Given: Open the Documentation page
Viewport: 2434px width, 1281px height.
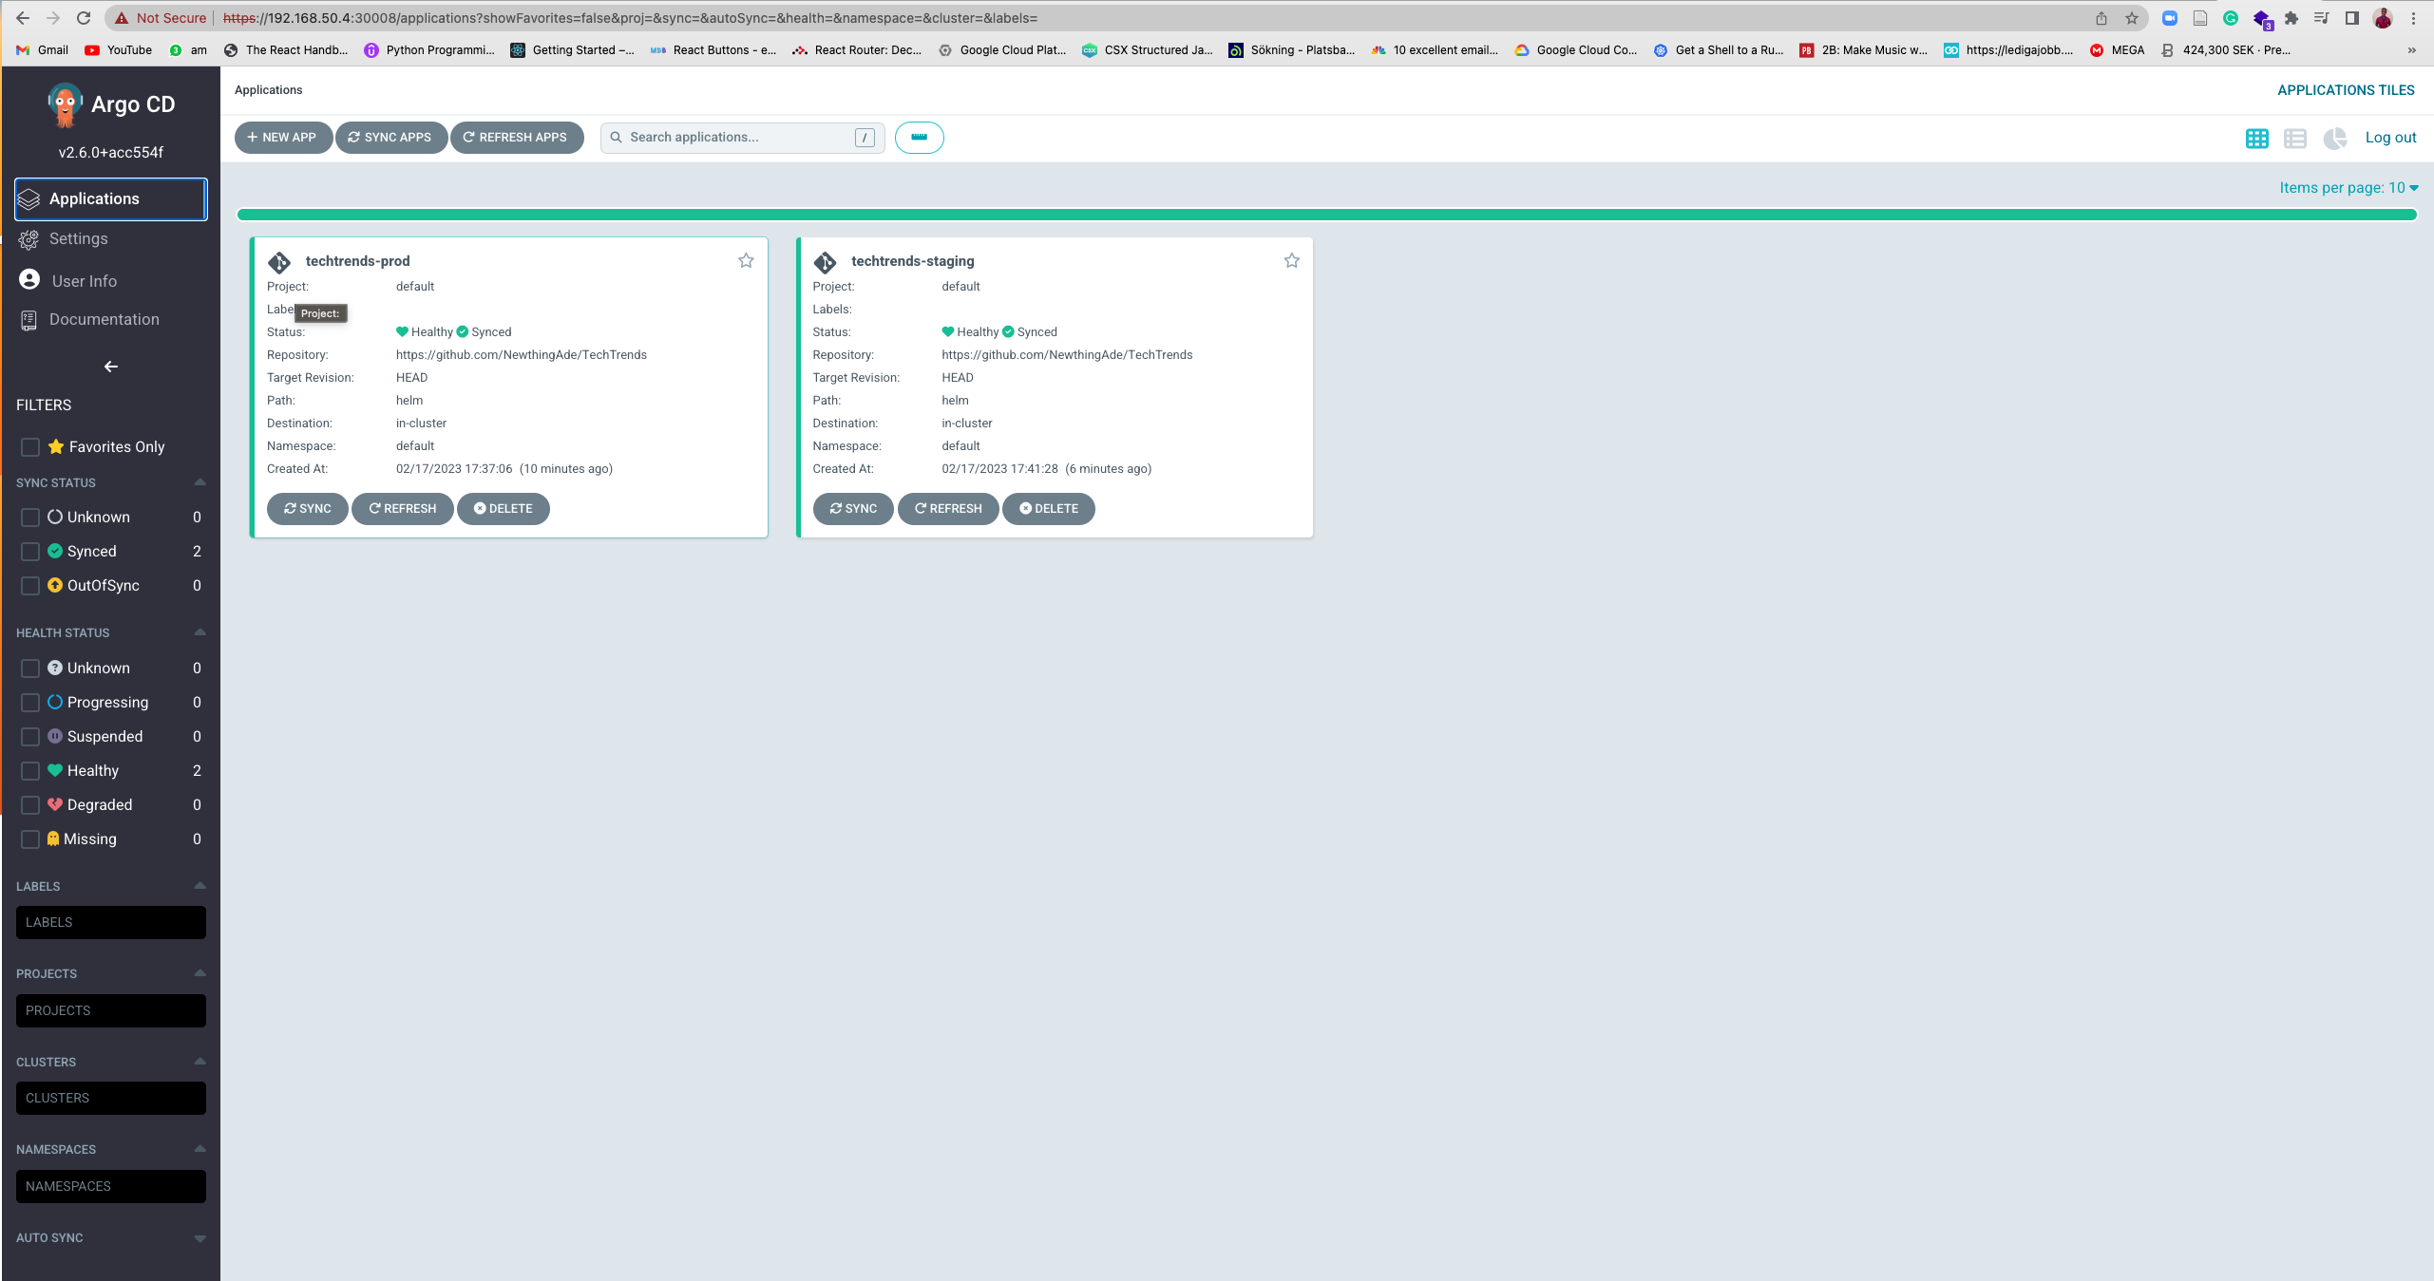Looking at the screenshot, I should (x=104, y=319).
